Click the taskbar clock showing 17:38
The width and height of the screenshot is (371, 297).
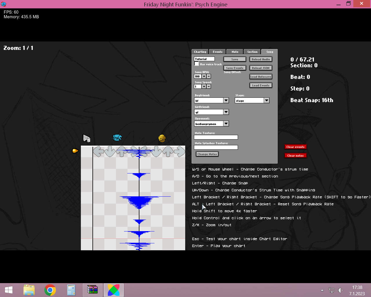[357, 287]
